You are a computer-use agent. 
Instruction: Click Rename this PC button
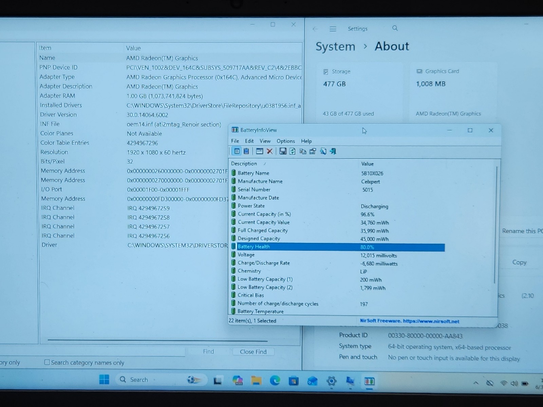tap(522, 231)
